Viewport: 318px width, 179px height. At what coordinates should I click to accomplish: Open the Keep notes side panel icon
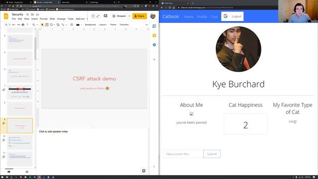point(155,35)
